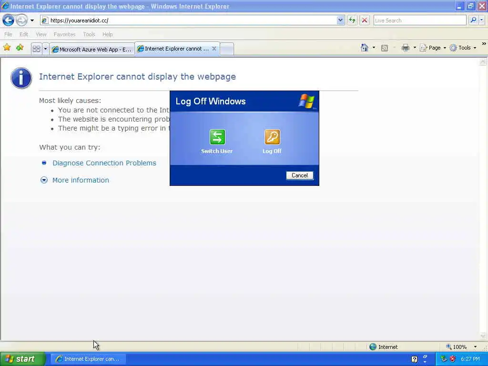Cancel the Log Off Windows dialog

[300, 175]
